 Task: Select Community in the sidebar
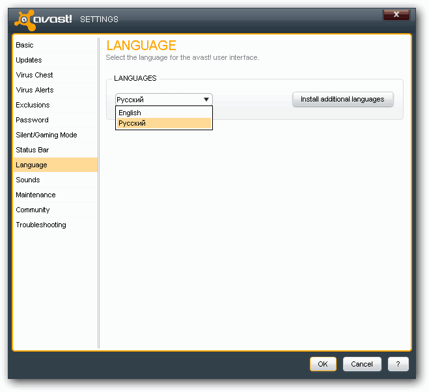click(x=55, y=210)
